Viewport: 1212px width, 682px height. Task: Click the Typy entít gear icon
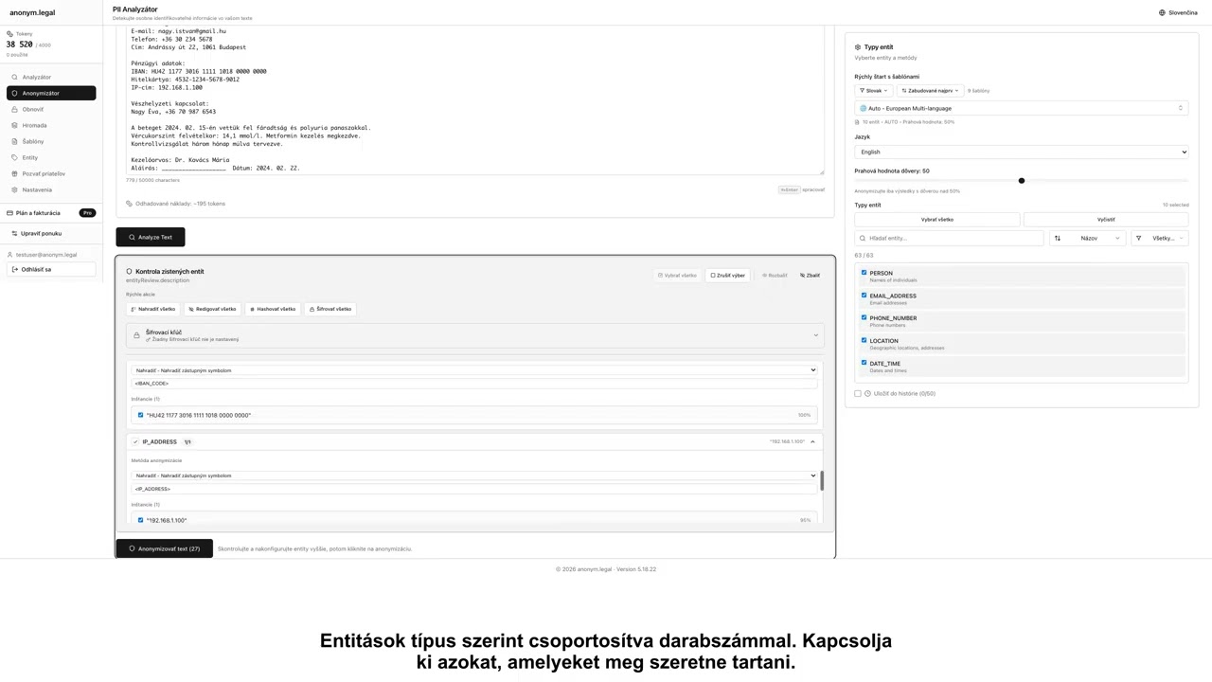pos(858,47)
